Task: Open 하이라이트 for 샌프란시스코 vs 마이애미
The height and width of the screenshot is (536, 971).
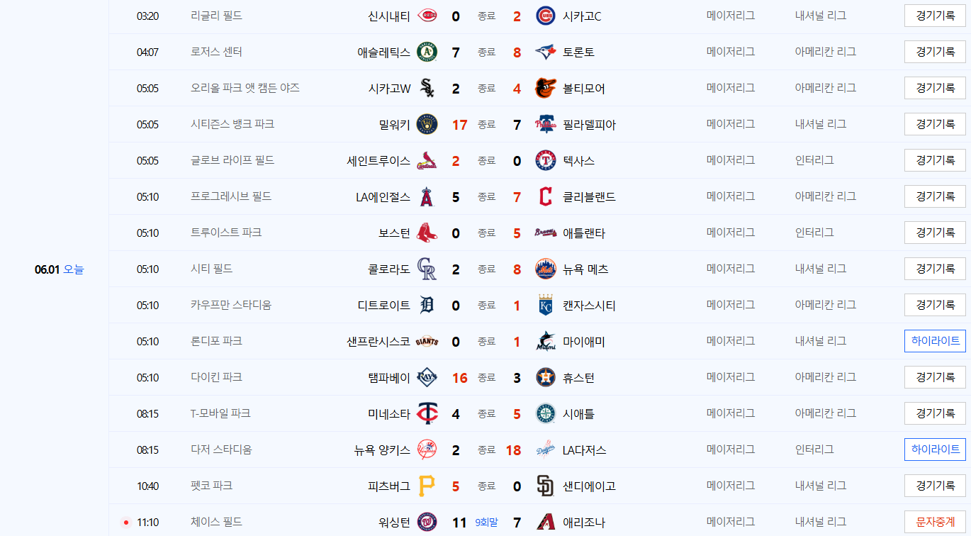Action: tap(935, 341)
